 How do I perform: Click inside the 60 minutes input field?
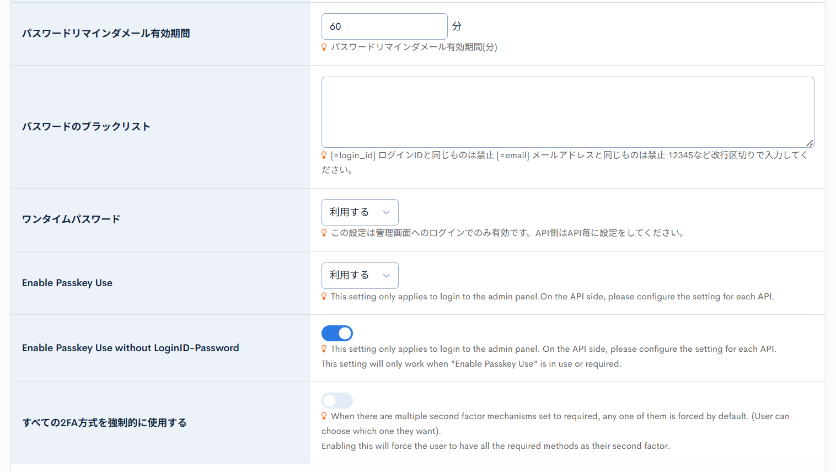click(x=384, y=26)
